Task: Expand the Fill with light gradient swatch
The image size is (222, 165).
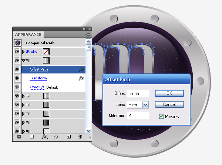Action: pos(23,96)
